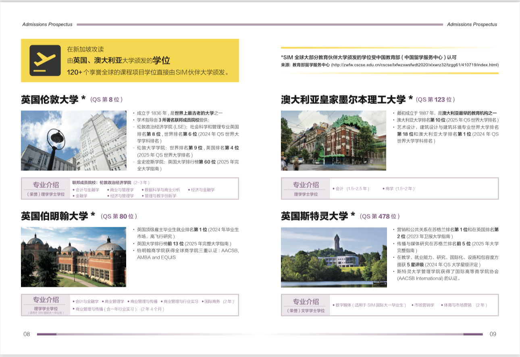Screen dimensions: 520x357
Task: Click the ranking label QS 第 123 位
Action: tap(436, 100)
